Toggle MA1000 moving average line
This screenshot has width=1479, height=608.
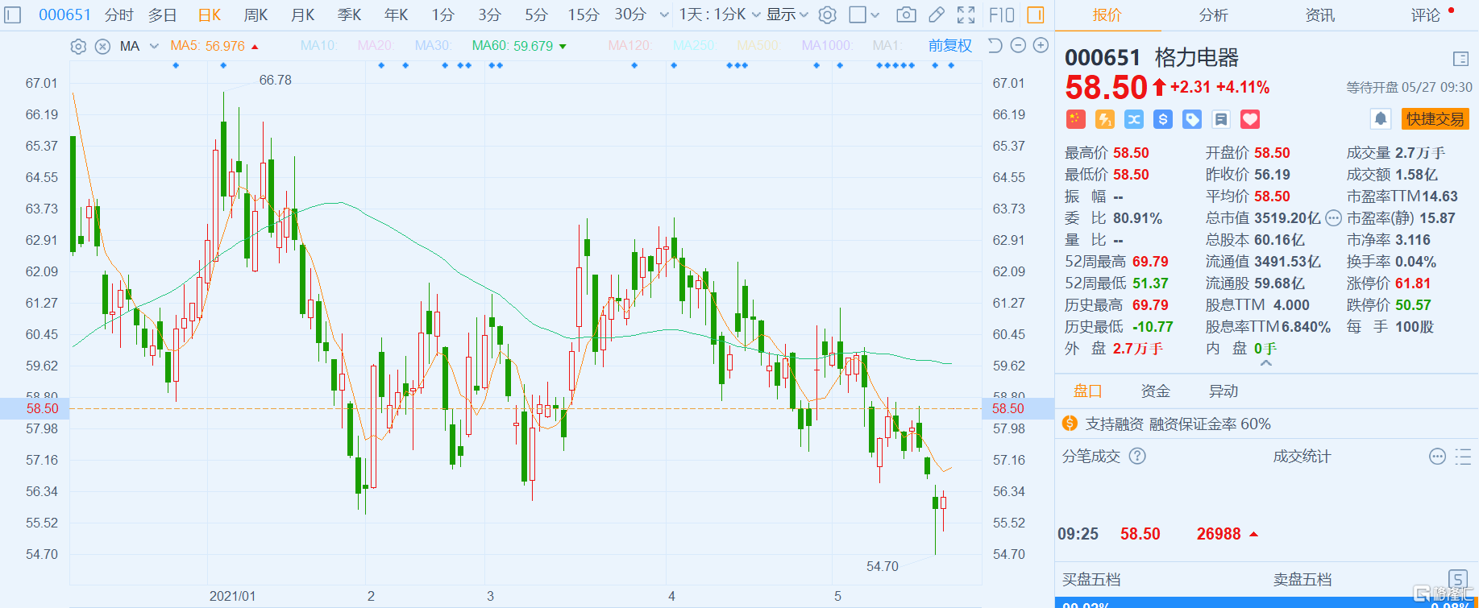point(827,46)
